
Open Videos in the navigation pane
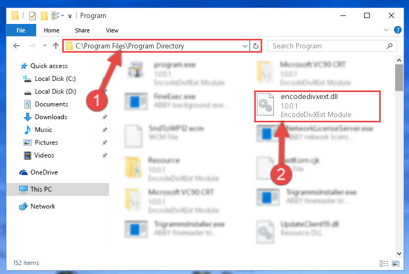(x=44, y=155)
